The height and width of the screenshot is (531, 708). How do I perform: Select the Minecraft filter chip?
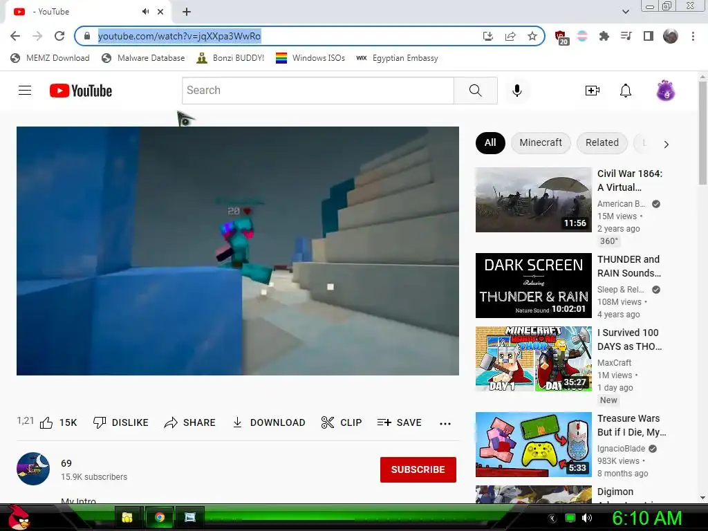541,142
